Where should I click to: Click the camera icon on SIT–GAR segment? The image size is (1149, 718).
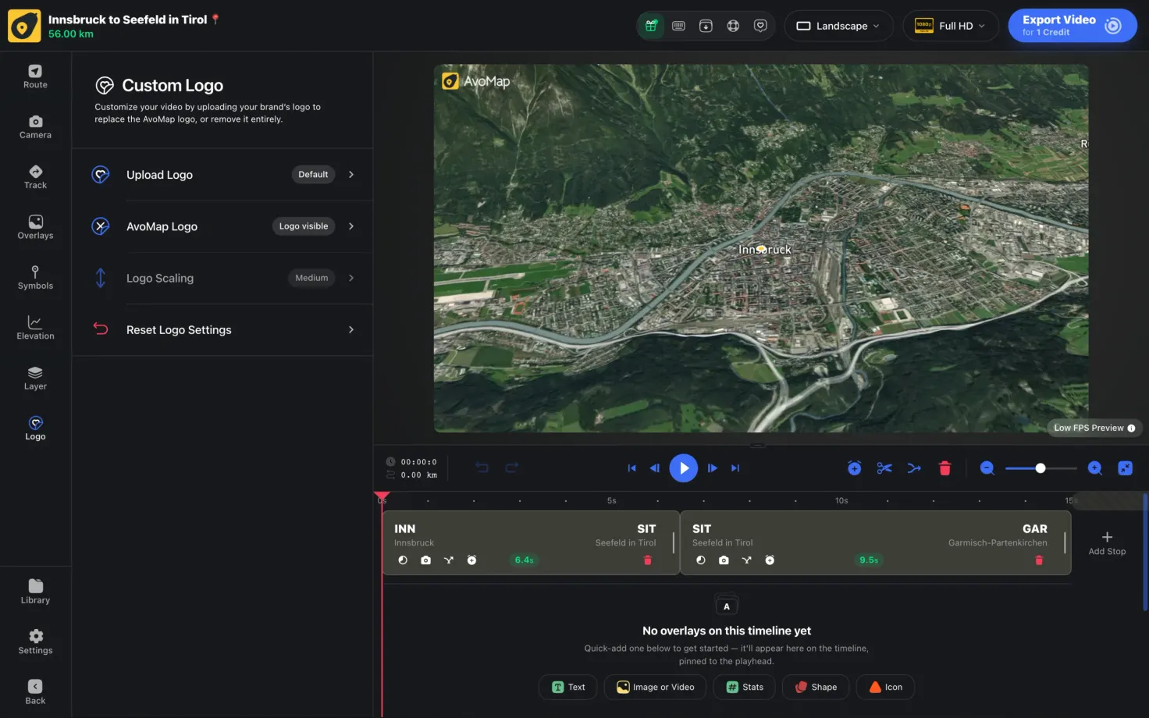pos(724,560)
